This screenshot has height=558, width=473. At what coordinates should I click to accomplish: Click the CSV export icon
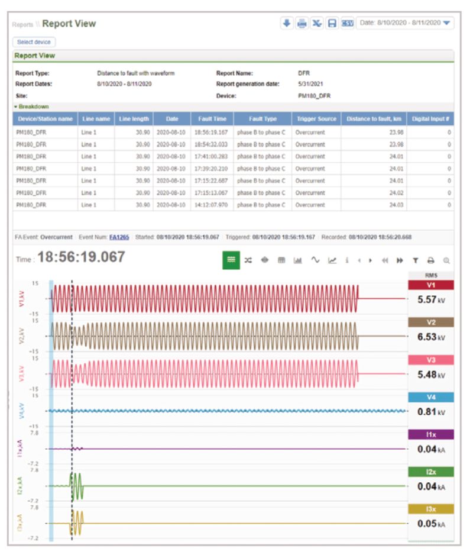[x=347, y=23]
